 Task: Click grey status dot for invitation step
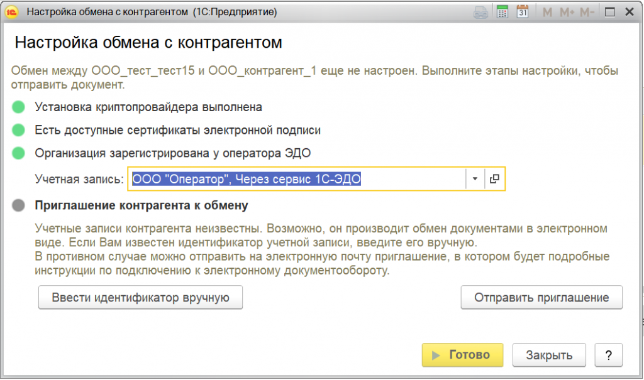[18, 205]
